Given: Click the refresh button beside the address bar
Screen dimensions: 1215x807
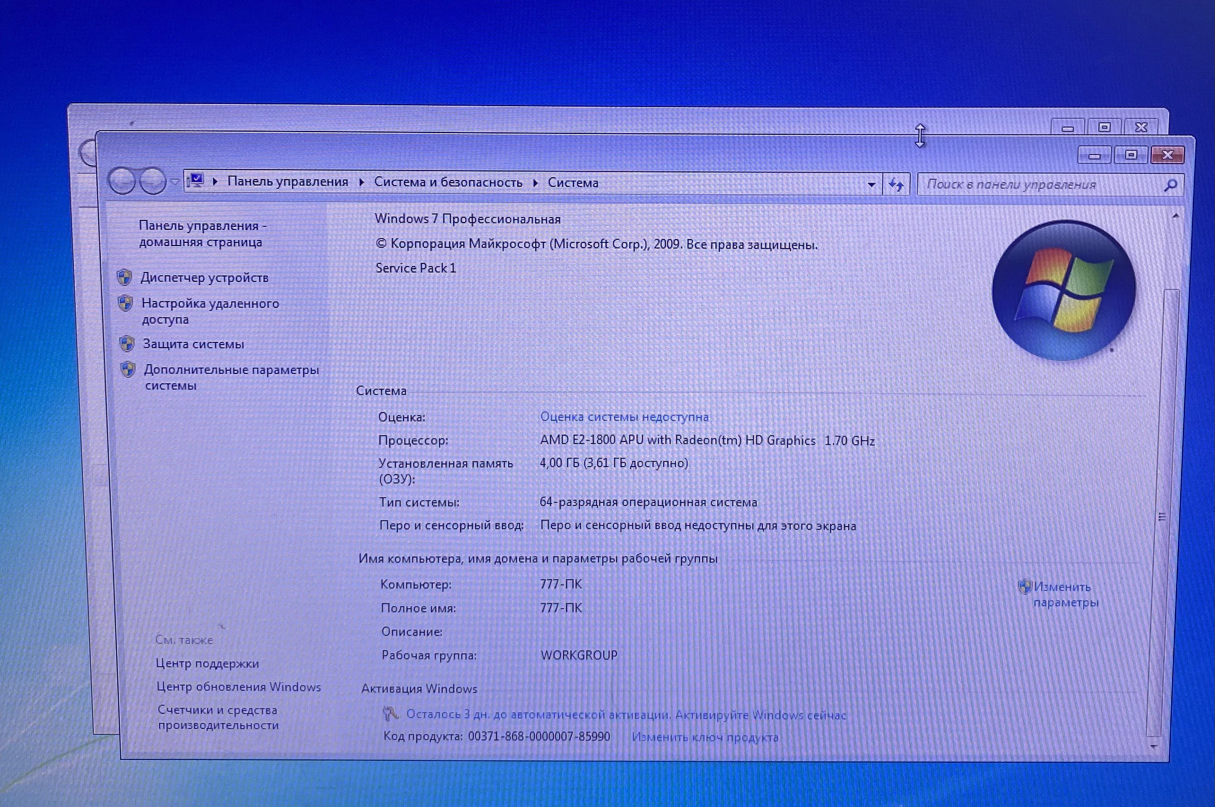Looking at the screenshot, I should click(896, 184).
